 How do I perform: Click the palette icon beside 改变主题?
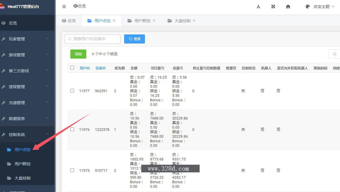point(308,7)
